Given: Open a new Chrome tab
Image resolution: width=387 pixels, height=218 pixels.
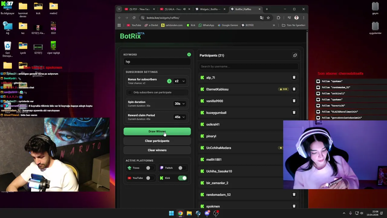Looking at the screenshot, I should point(267,9).
